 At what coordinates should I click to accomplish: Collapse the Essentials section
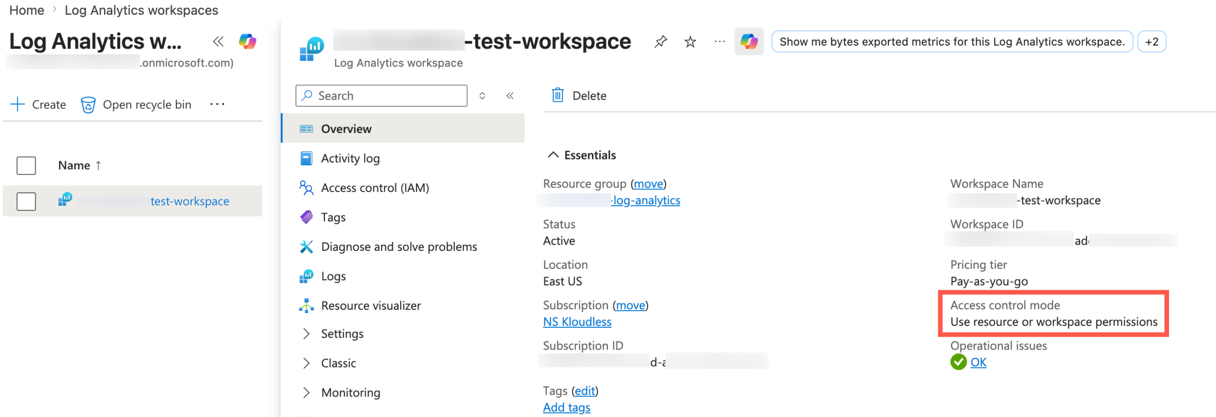[x=553, y=155]
